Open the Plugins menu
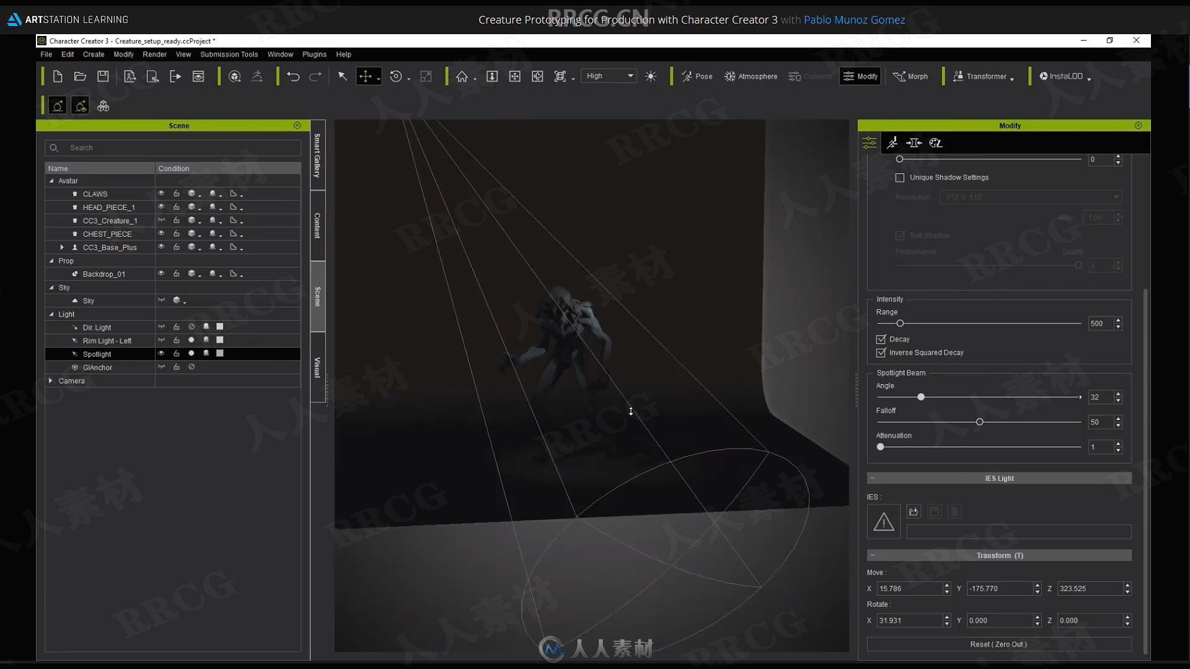 tap(314, 55)
